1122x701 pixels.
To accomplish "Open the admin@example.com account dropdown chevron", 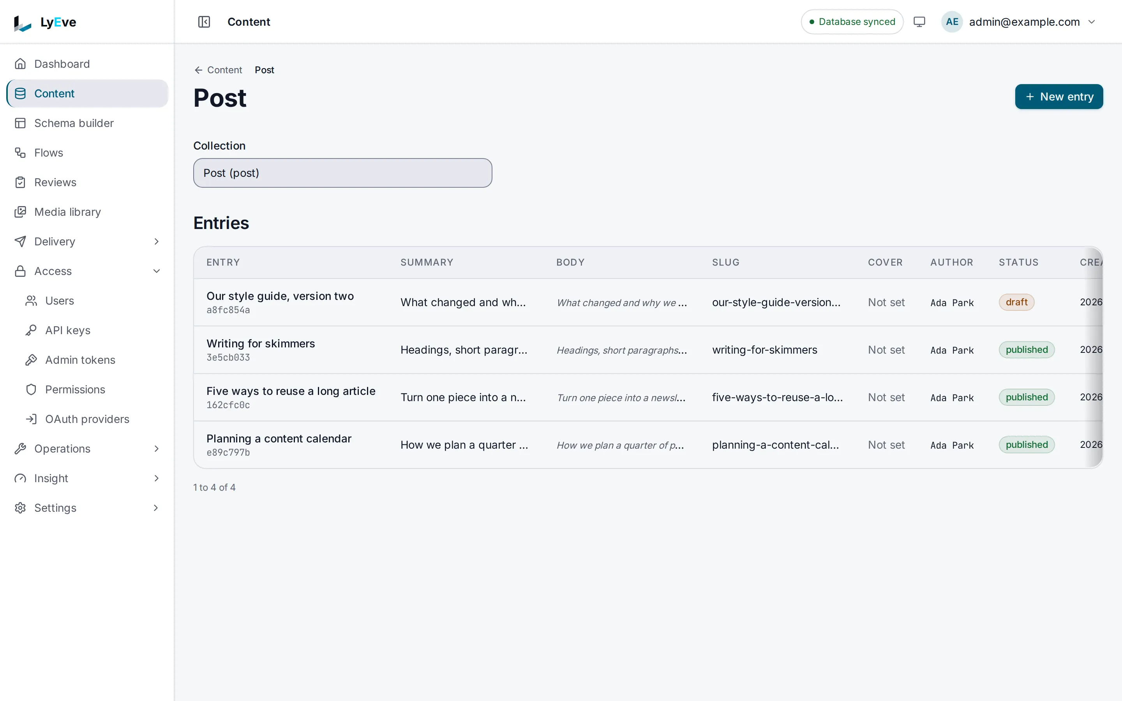I will (x=1091, y=22).
